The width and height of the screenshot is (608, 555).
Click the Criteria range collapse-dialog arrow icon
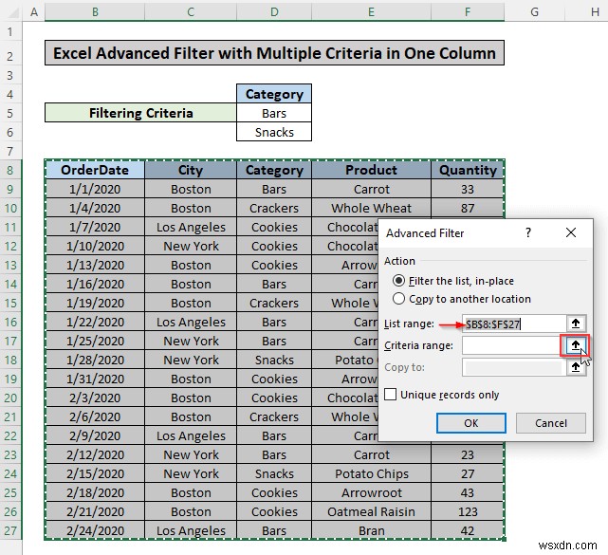(576, 345)
